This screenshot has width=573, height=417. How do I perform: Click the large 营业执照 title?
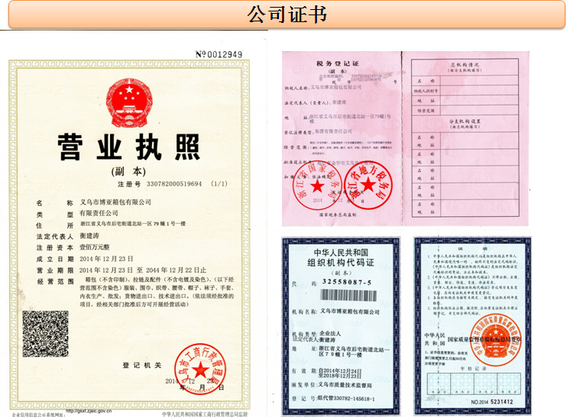[x=129, y=147]
